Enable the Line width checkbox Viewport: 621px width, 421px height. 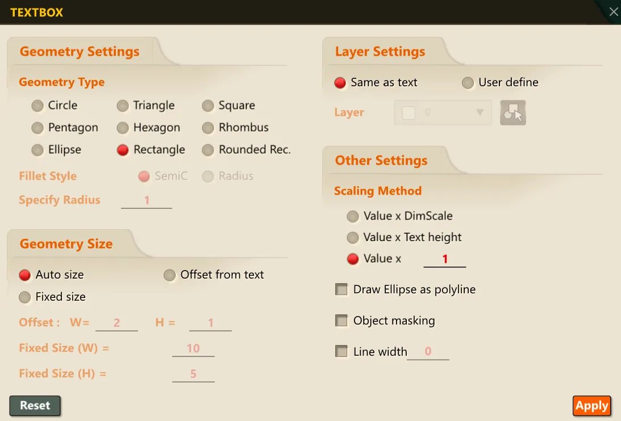click(x=341, y=351)
